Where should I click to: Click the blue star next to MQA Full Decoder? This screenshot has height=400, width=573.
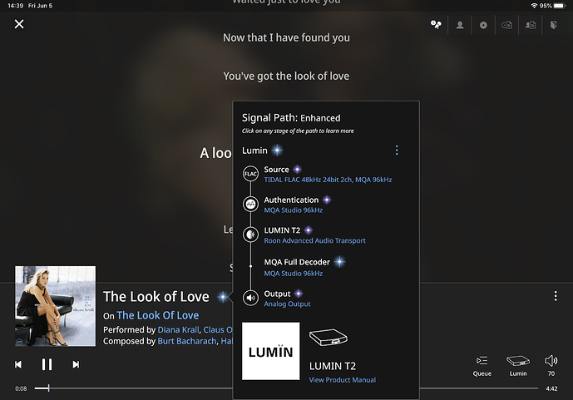pos(339,262)
